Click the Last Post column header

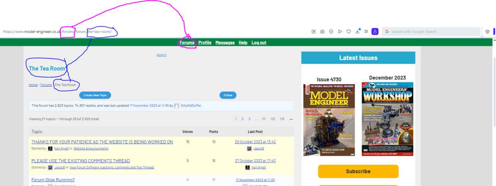[255, 132]
